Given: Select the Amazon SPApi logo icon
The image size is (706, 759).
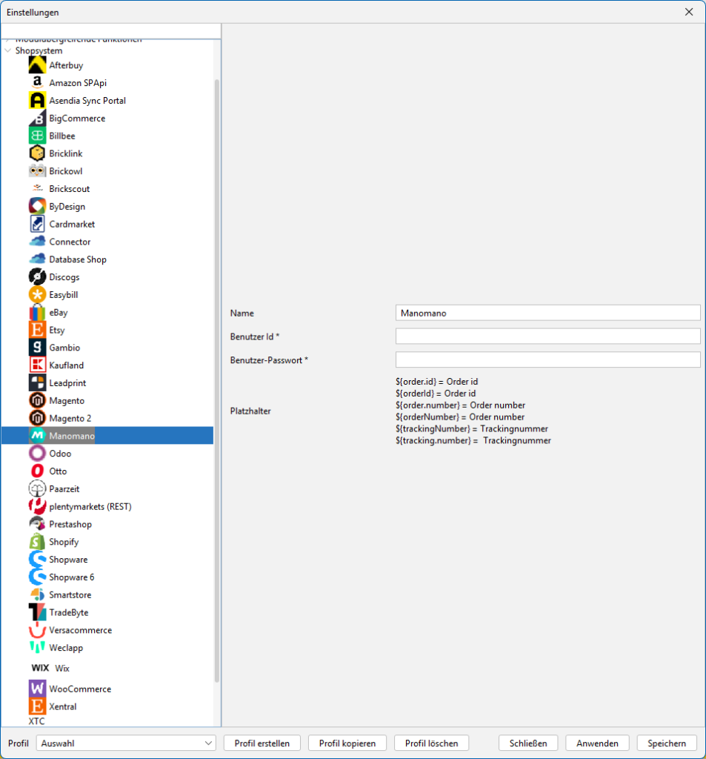Looking at the screenshot, I should [x=37, y=83].
